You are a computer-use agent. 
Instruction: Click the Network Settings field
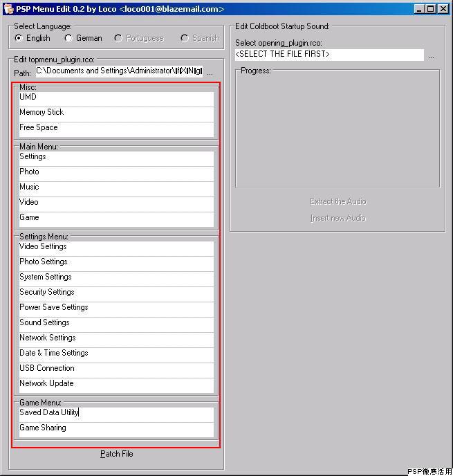click(x=116, y=340)
